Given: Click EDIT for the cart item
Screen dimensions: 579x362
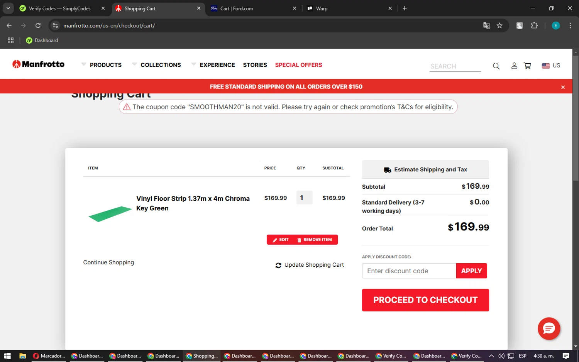Looking at the screenshot, I should (x=281, y=240).
